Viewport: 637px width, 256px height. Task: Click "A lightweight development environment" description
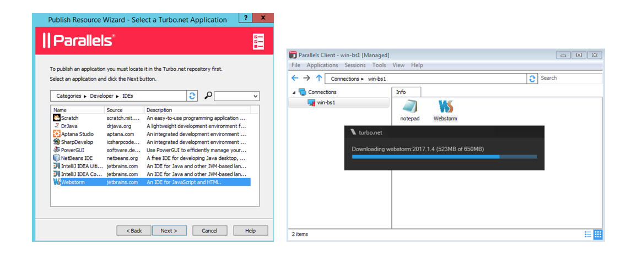coord(196,126)
